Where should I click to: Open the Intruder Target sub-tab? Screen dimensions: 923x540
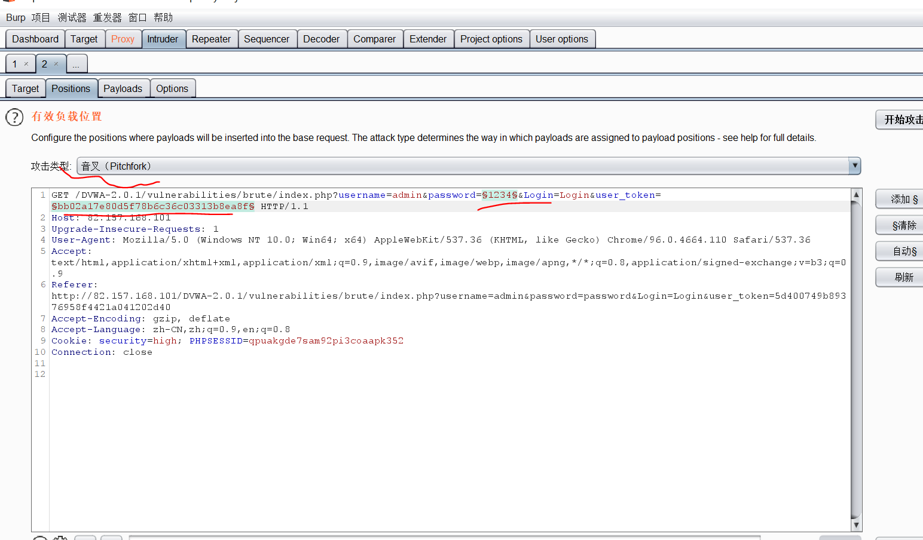[x=25, y=88]
